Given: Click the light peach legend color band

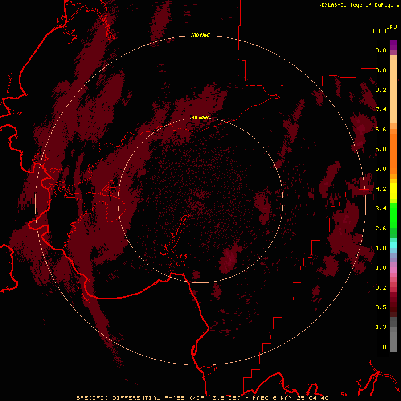Looking at the screenshot, I should pos(393,92).
